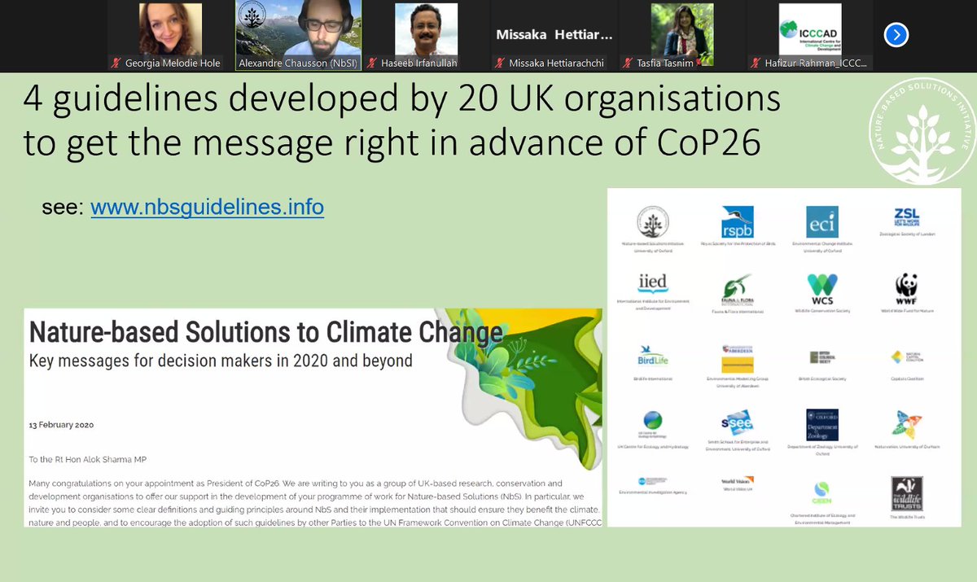Click the date '13 February 2020'

(63, 425)
